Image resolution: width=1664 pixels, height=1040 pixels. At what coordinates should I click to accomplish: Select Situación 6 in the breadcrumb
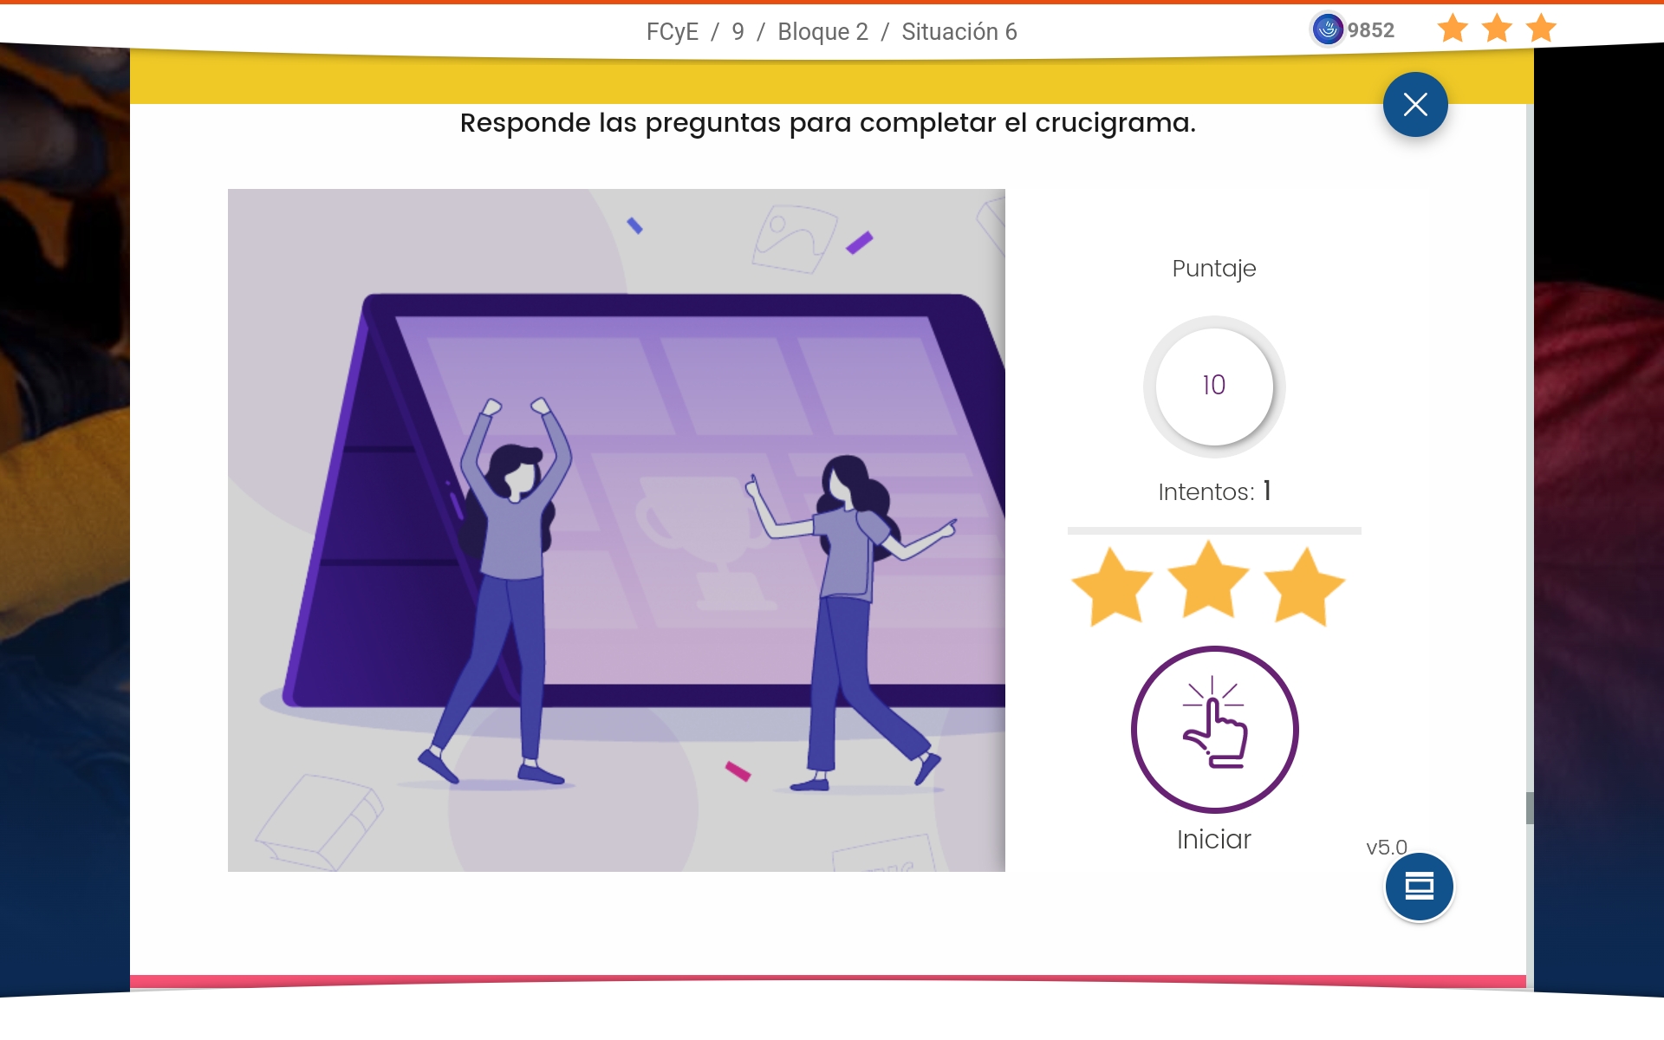coord(959,32)
